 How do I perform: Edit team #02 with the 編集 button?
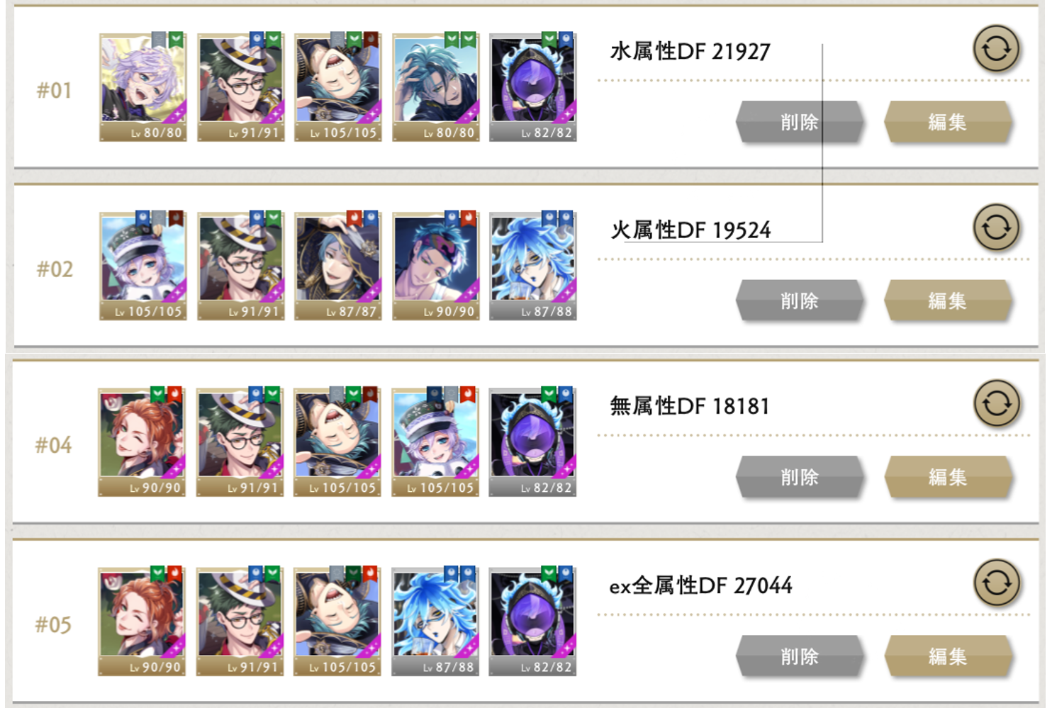click(x=948, y=300)
